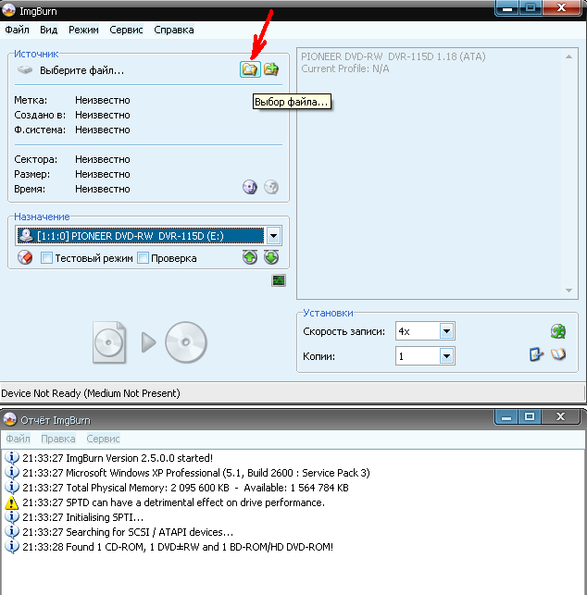The image size is (587, 595).
Task: Click the create image queue icon with green plus
Action: [x=271, y=69]
